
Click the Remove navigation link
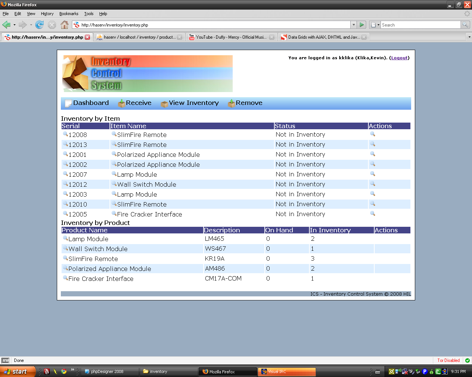249,103
